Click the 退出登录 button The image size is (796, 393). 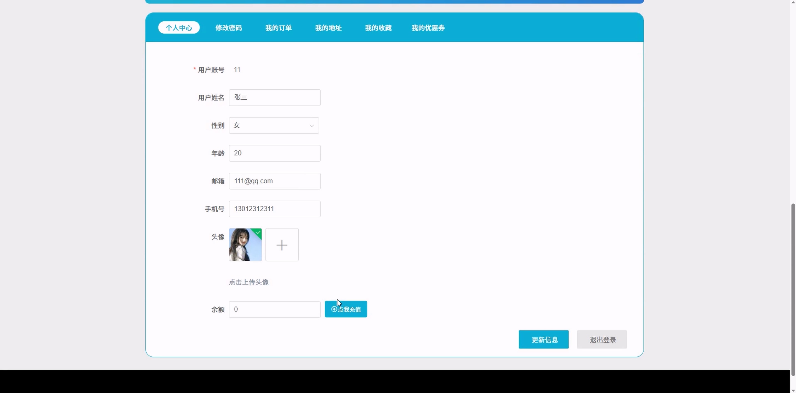(602, 339)
